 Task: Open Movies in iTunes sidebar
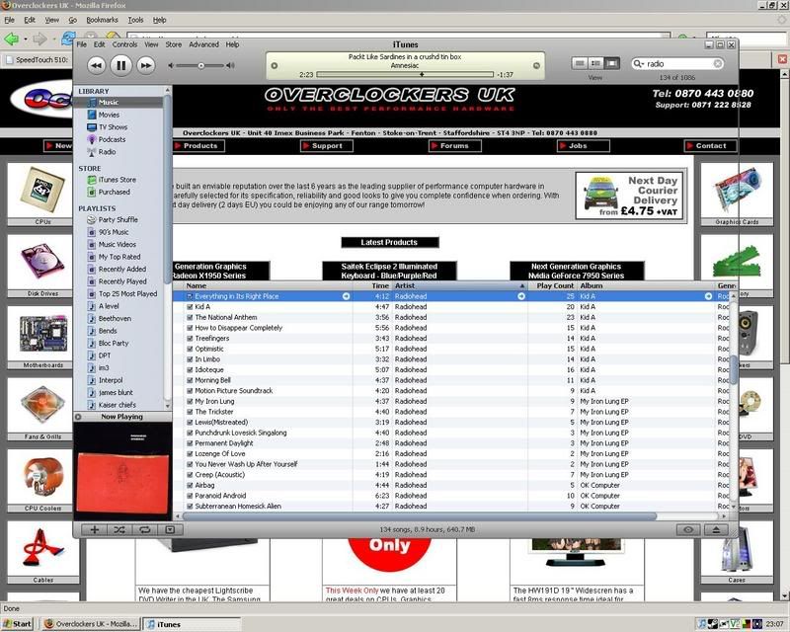(x=109, y=115)
